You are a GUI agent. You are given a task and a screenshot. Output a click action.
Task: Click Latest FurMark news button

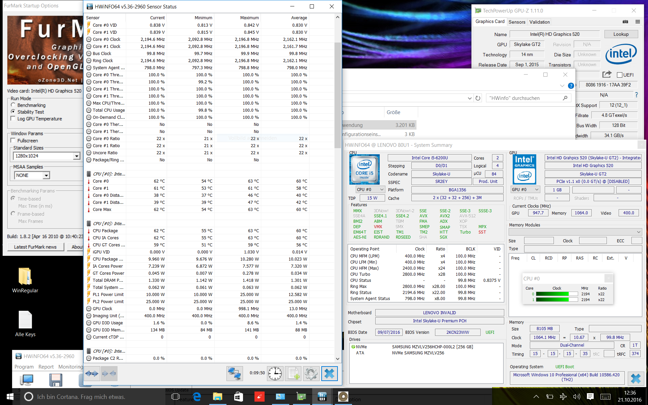click(x=35, y=247)
